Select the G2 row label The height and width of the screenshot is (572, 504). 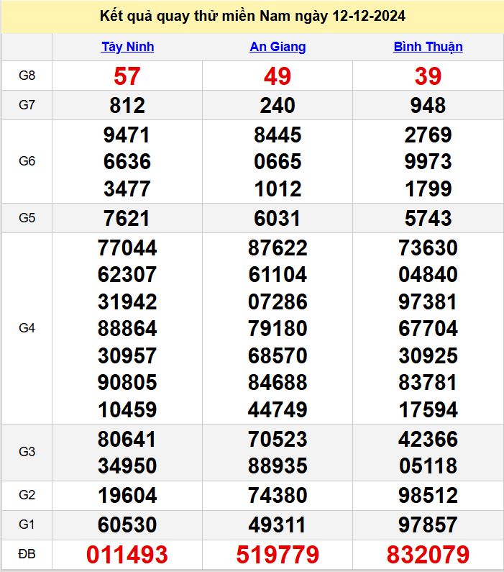point(27,495)
